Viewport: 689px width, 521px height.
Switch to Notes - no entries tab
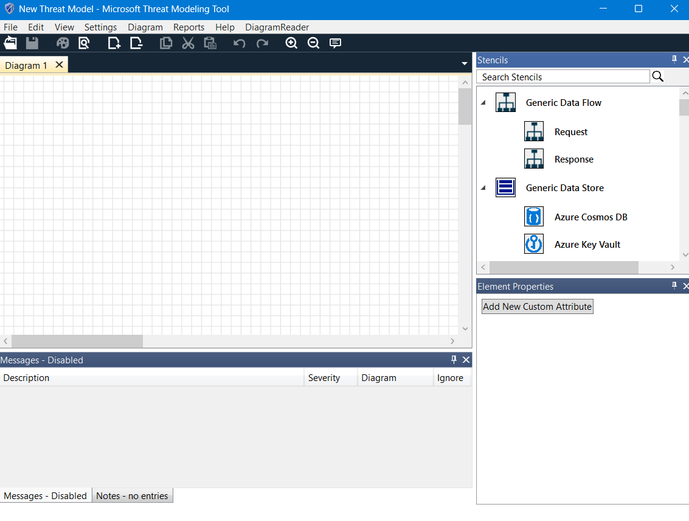point(132,495)
